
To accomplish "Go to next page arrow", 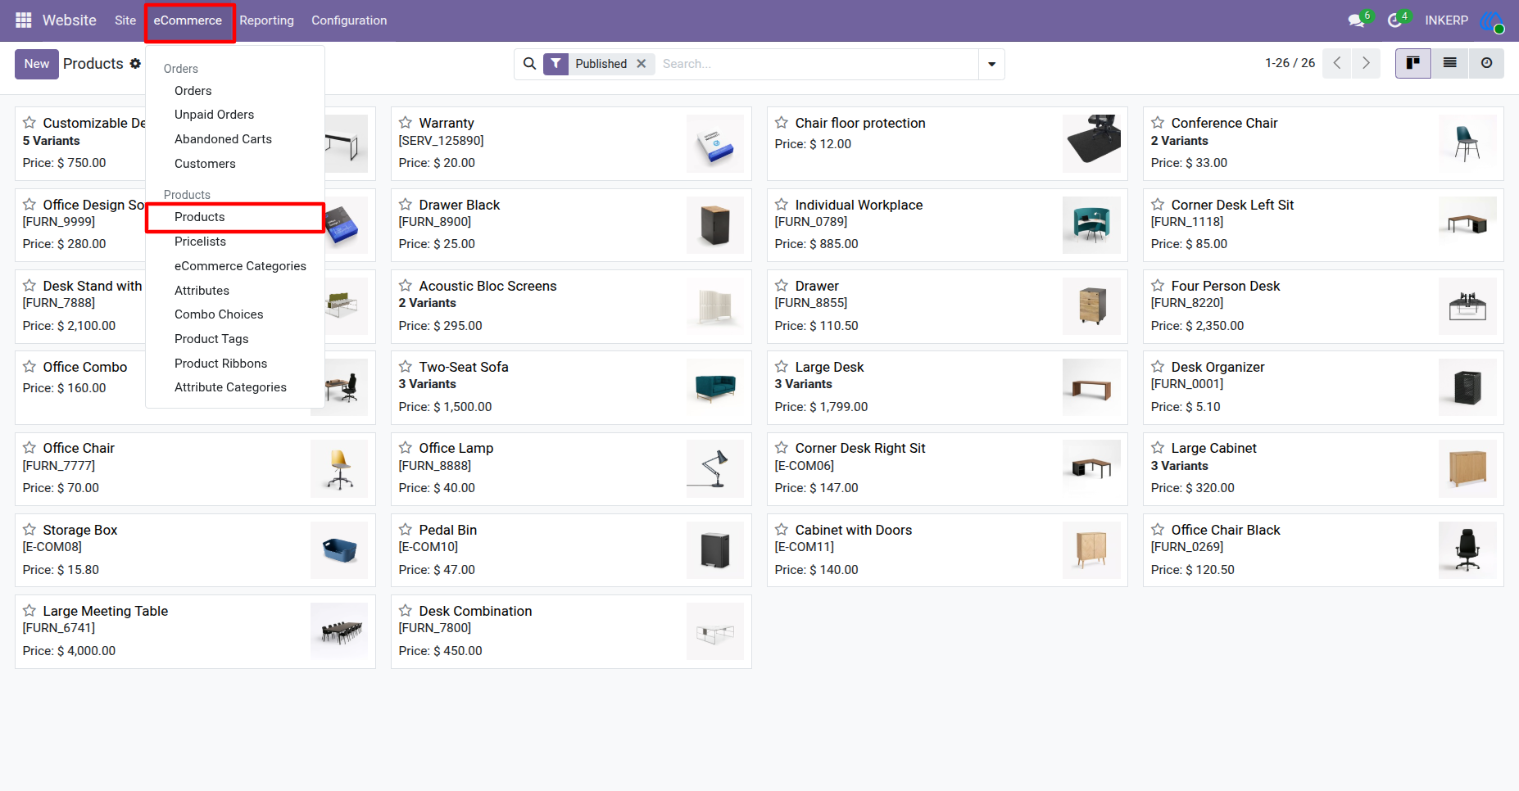I will tap(1366, 63).
